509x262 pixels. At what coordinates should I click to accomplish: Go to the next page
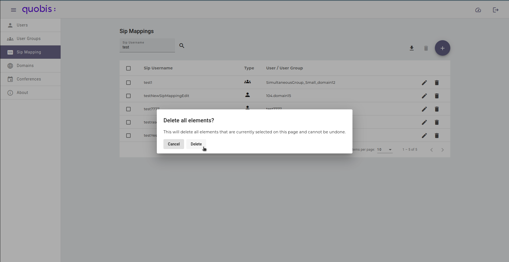tap(443, 150)
